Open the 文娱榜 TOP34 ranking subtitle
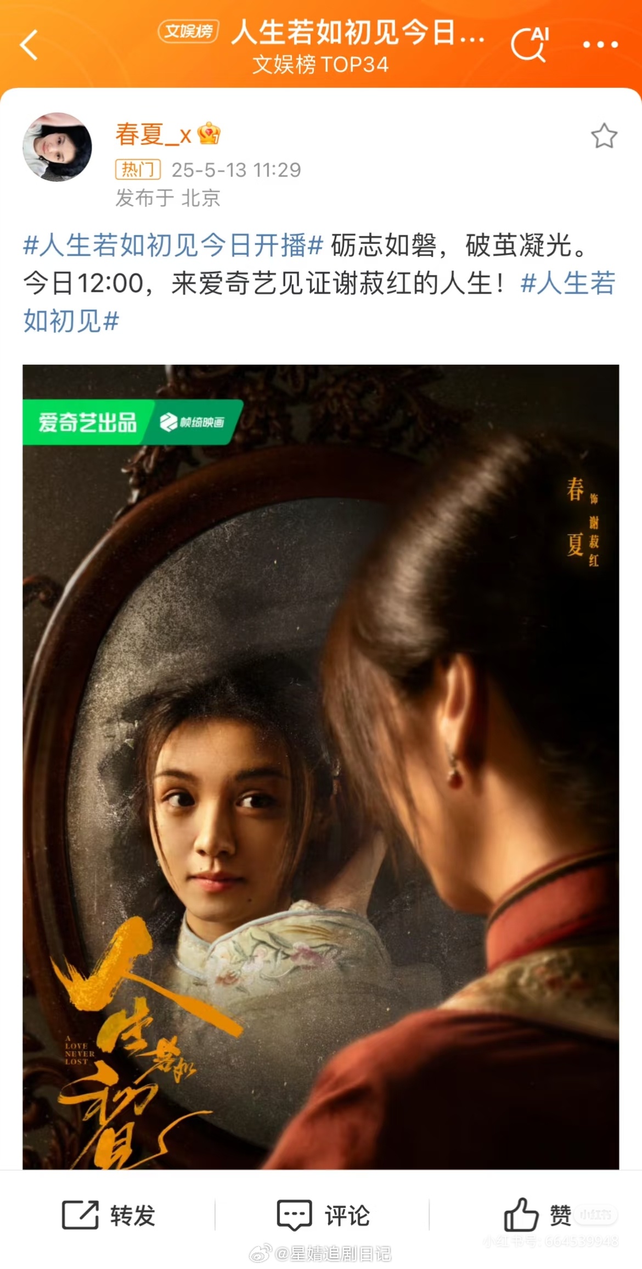This screenshot has height=1269, width=642. tap(320, 65)
